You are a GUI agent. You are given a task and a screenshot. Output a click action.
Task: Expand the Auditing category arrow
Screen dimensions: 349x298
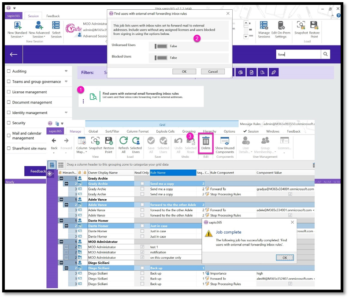pyautogui.click(x=66, y=71)
